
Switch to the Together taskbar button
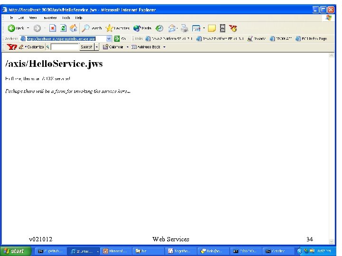click(x=180, y=251)
